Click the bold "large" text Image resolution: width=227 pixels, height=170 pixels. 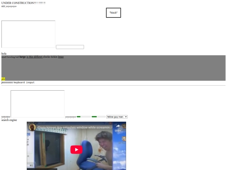[23, 57]
